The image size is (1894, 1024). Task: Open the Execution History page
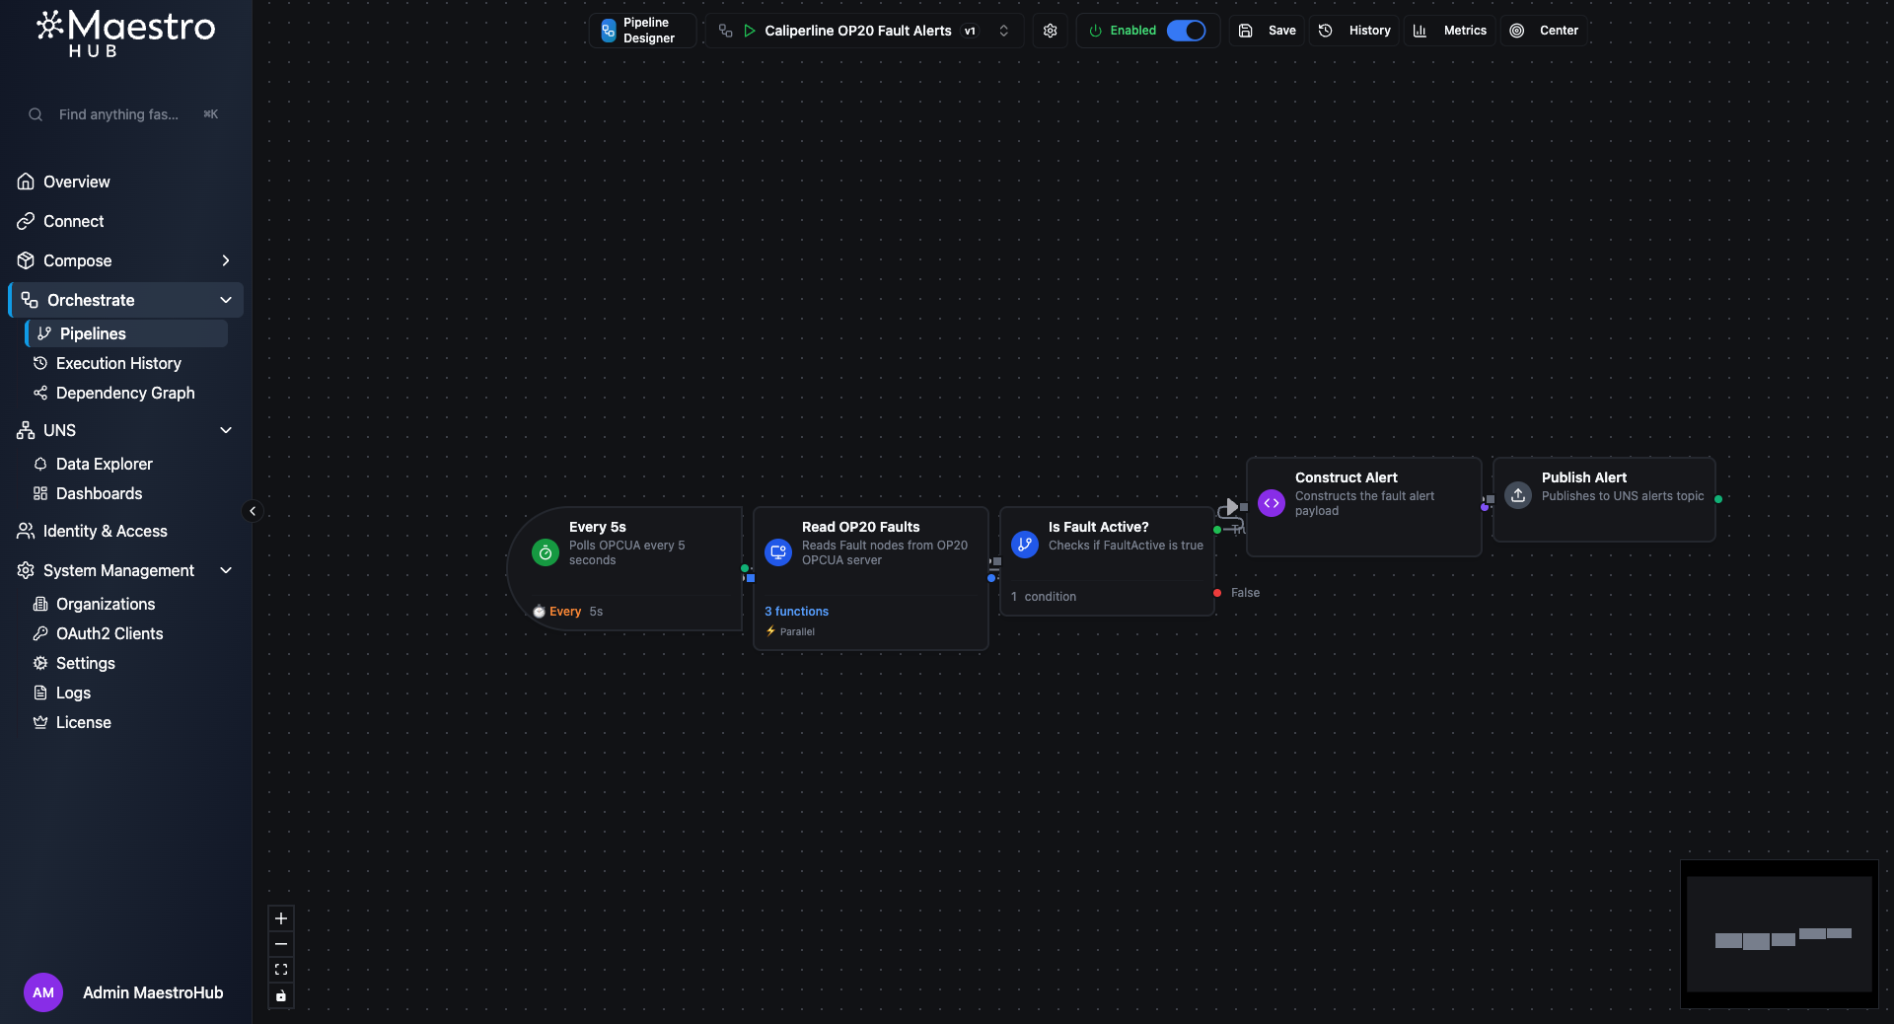118,363
